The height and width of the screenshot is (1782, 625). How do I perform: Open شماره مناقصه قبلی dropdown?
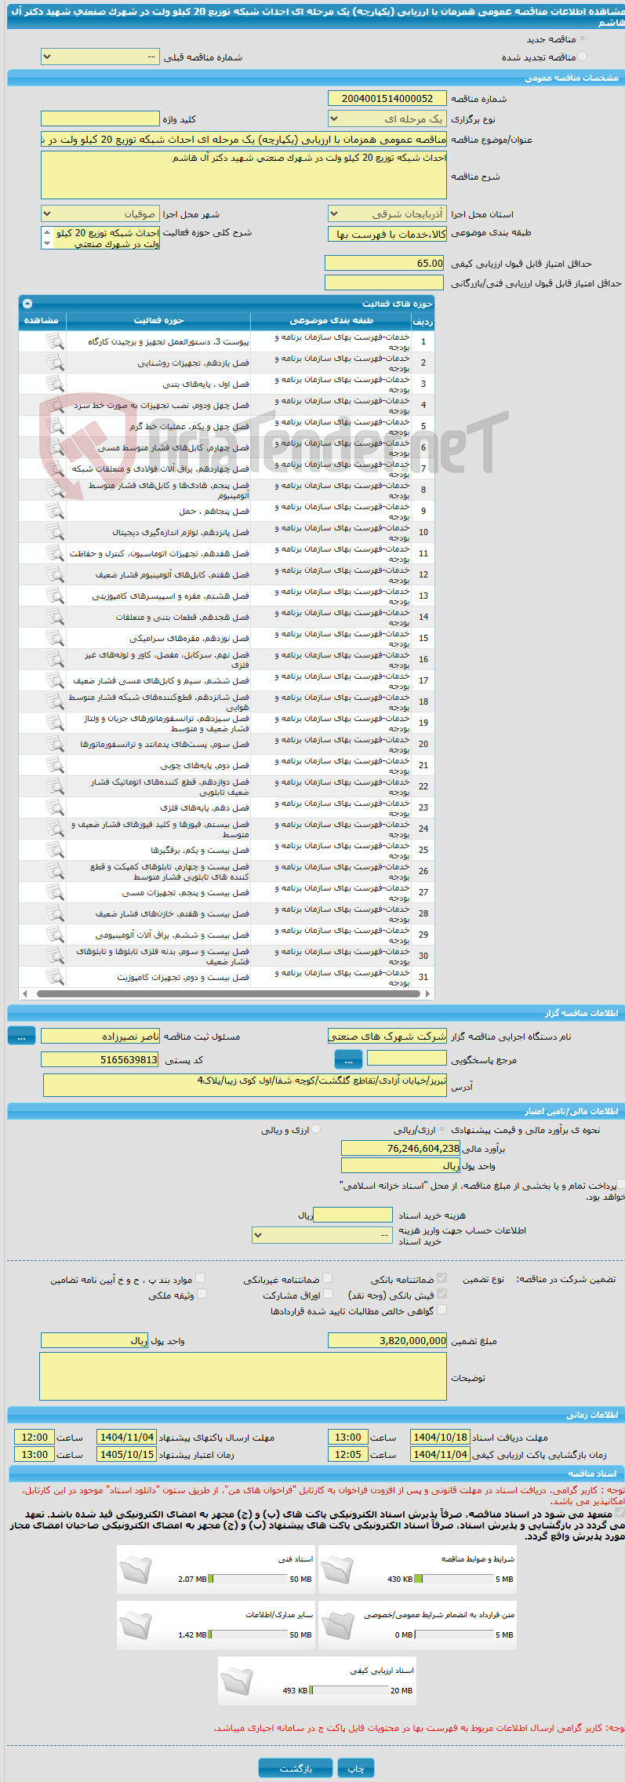(100, 57)
